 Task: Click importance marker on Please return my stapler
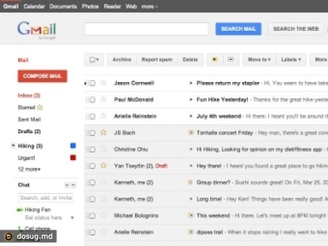pos(191,83)
